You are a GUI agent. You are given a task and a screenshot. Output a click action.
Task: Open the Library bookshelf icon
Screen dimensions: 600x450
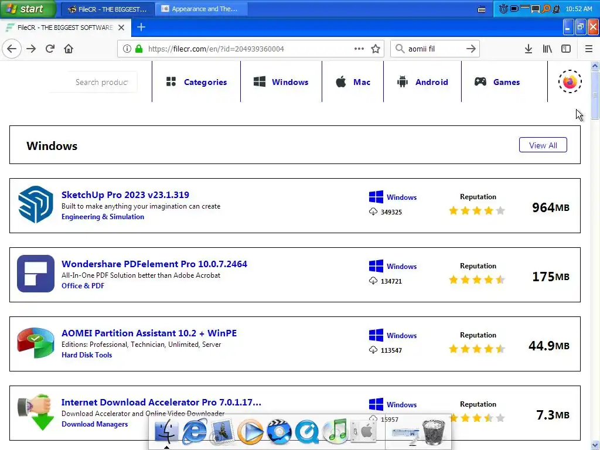tap(547, 49)
